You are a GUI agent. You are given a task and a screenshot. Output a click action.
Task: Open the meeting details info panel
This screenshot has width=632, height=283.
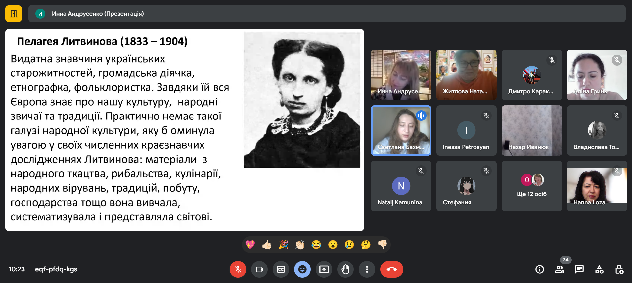[x=540, y=269]
